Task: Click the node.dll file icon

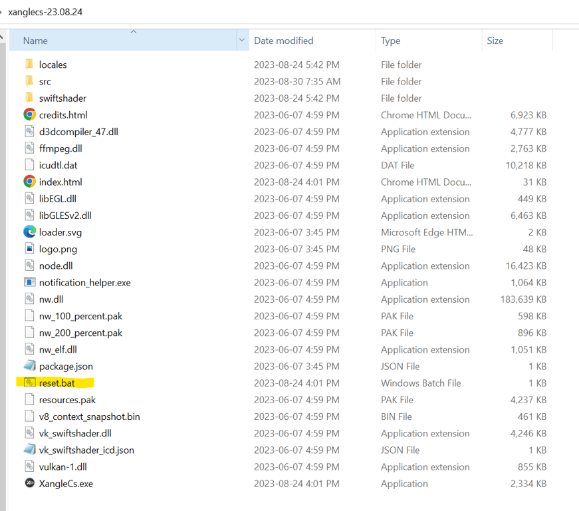Action: pos(29,265)
